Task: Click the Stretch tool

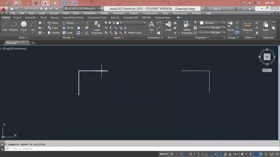Action: click(54, 33)
